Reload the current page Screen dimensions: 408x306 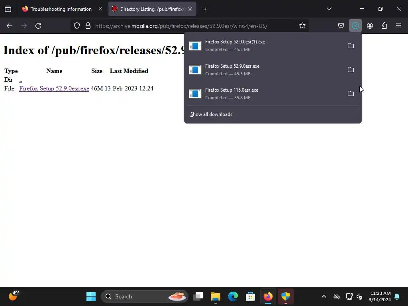click(x=38, y=26)
